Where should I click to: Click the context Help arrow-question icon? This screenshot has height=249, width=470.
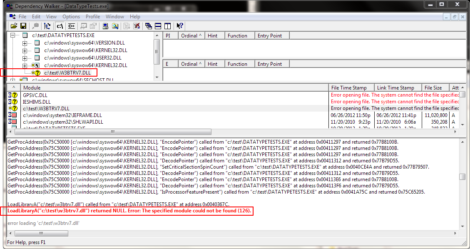click(x=180, y=26)
